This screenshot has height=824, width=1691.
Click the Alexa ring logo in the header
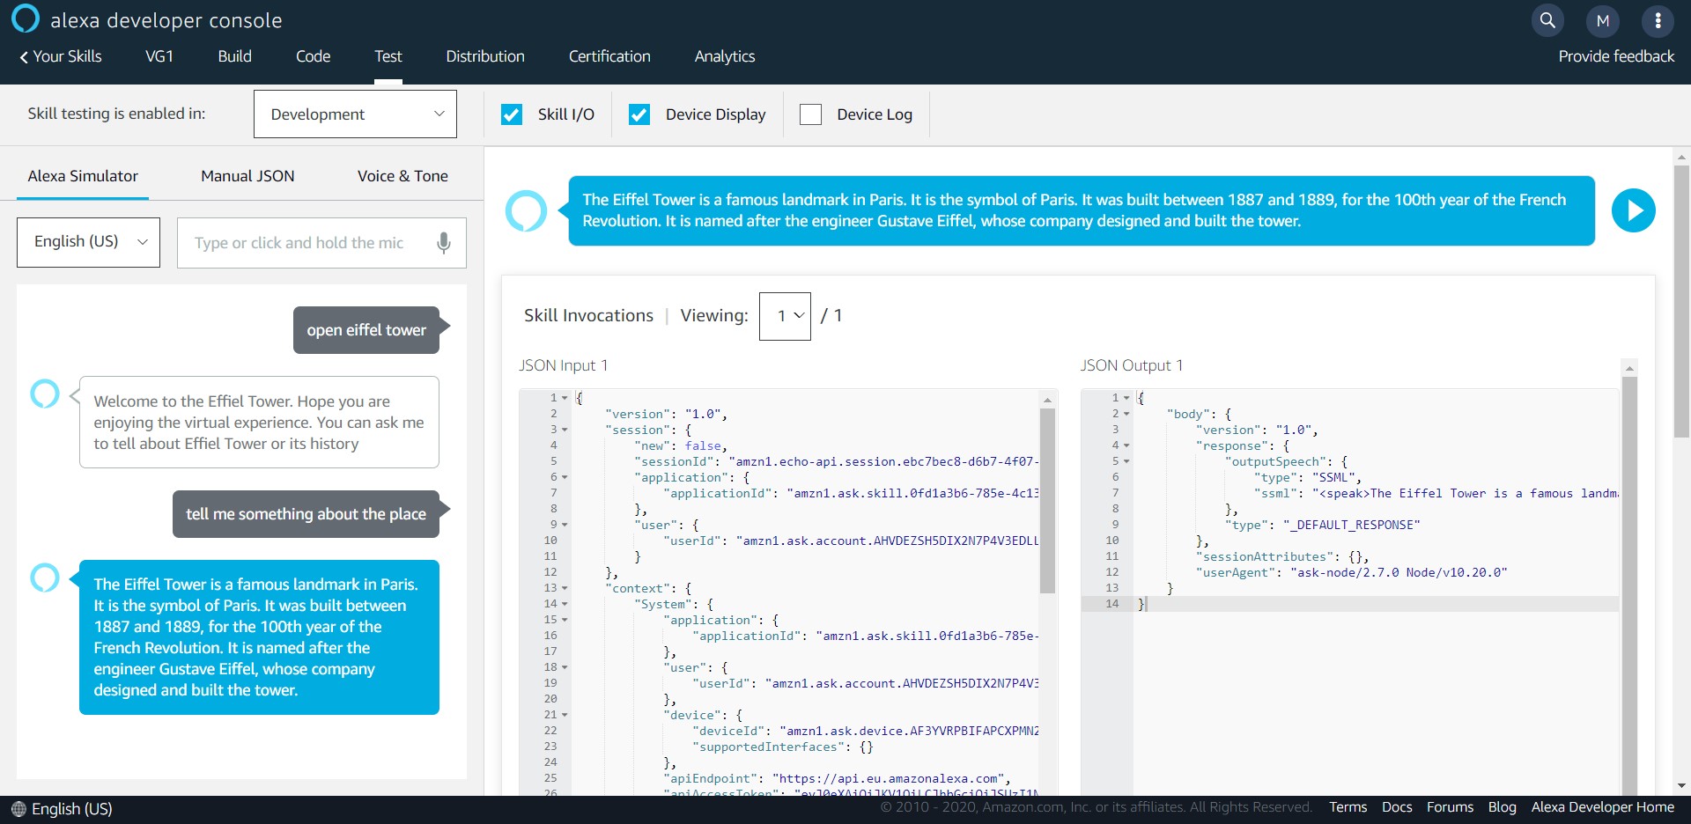26,18
